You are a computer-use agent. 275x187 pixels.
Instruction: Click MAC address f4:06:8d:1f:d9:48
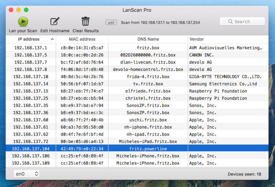[82, 69]
